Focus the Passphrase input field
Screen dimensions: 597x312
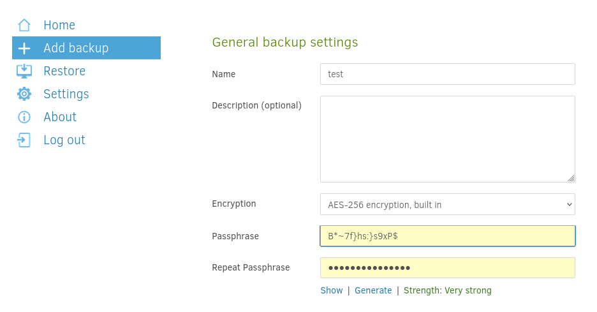[447, 236]
